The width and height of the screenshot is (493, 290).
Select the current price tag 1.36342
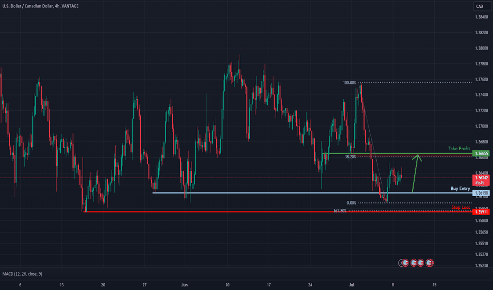click(481, 178)
